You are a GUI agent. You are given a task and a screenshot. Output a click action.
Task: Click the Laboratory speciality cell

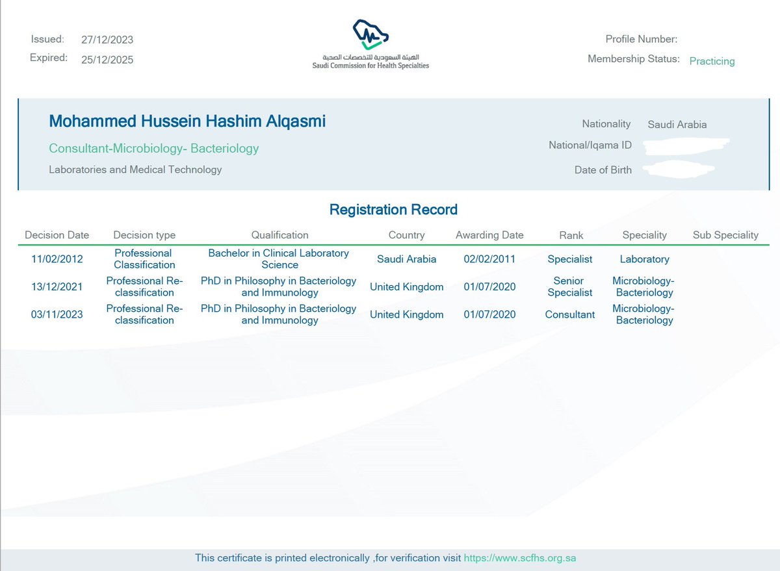[x=645, y=259]
